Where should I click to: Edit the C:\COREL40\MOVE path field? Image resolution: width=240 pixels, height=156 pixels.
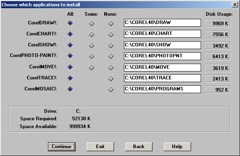click(x=162, y=68)
